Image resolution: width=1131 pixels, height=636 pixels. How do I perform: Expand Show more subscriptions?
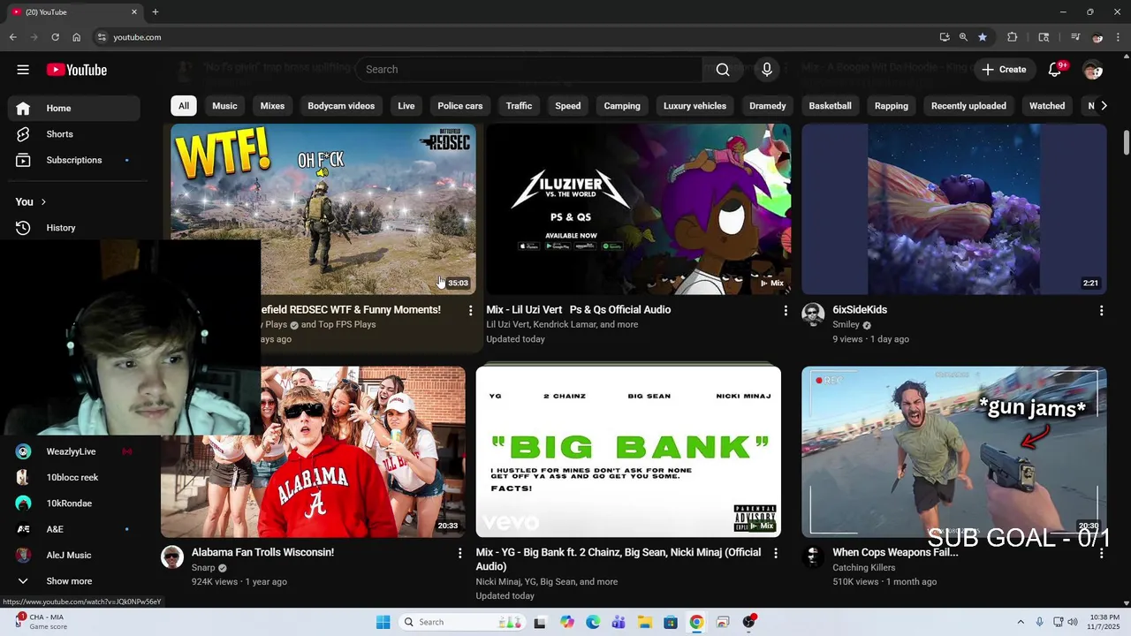point(74,581)
